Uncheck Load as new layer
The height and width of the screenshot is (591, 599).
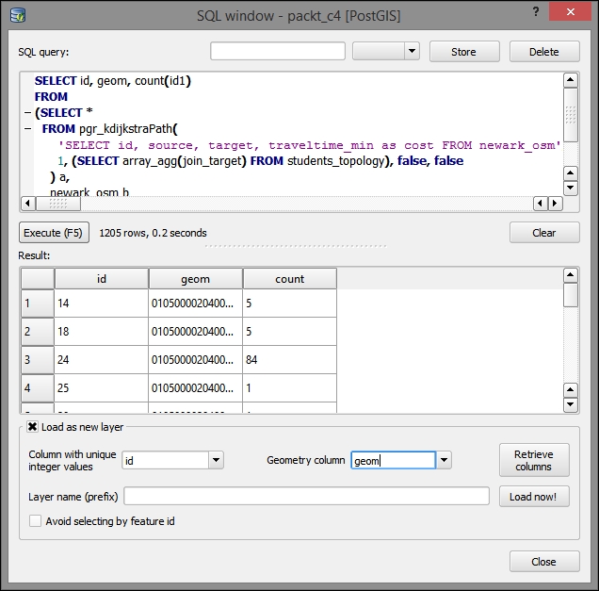click(x=33, y=427)
